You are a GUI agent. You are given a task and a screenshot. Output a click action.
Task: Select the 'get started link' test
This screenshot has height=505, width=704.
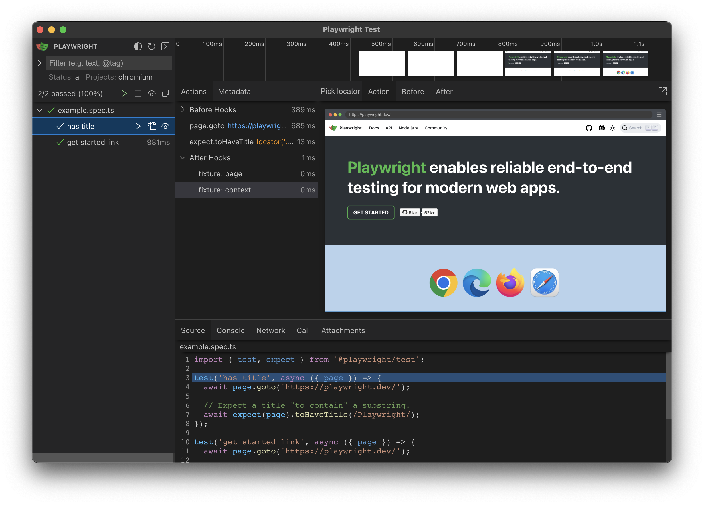103,142
